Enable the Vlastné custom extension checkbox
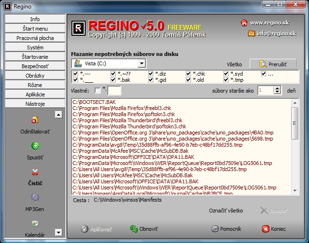Viewport: 309px width, 243px height. pos(97,91)
